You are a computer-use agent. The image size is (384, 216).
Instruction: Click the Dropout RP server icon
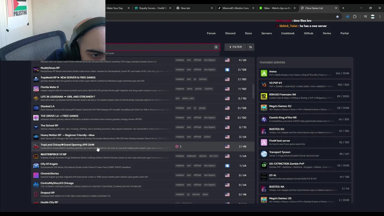coord(36,194)
